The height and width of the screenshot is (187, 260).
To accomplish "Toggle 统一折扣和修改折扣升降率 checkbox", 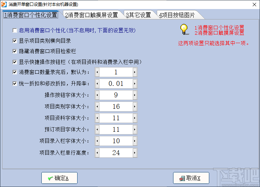I will [x=15, y=83].
